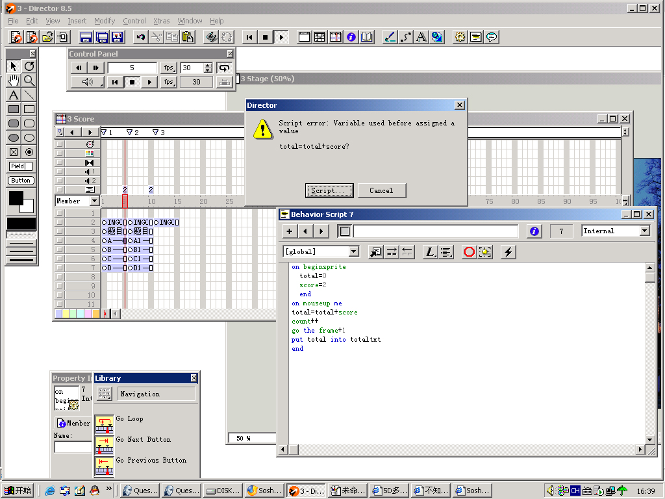Click Go to Handler icon in script window
The image size is (665, 499).
coord(375,252)
